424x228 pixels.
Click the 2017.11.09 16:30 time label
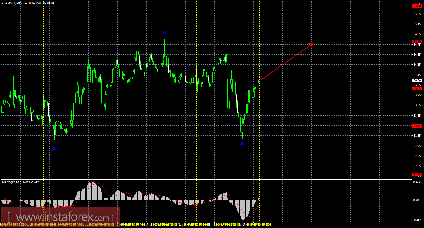point(228,225)
